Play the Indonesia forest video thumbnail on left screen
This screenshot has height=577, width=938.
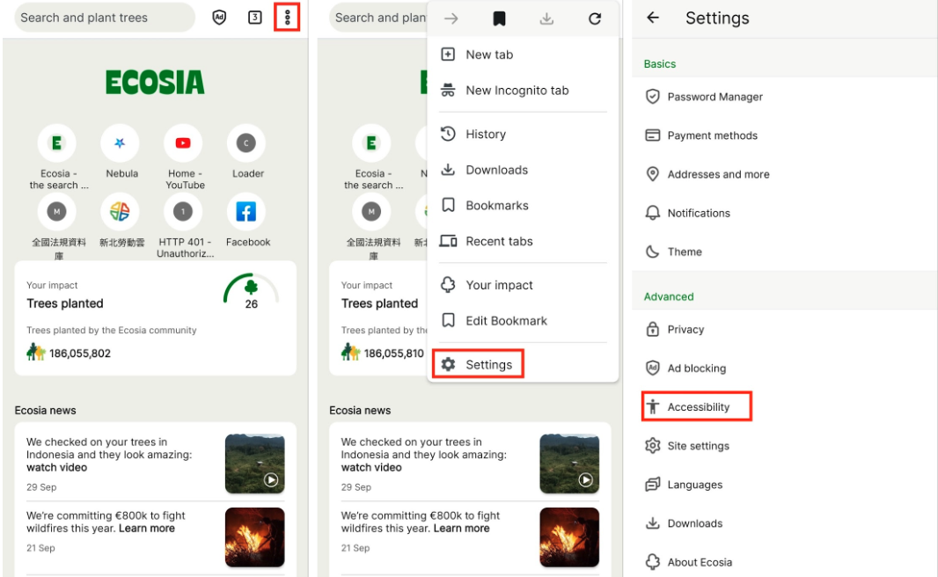255,464
